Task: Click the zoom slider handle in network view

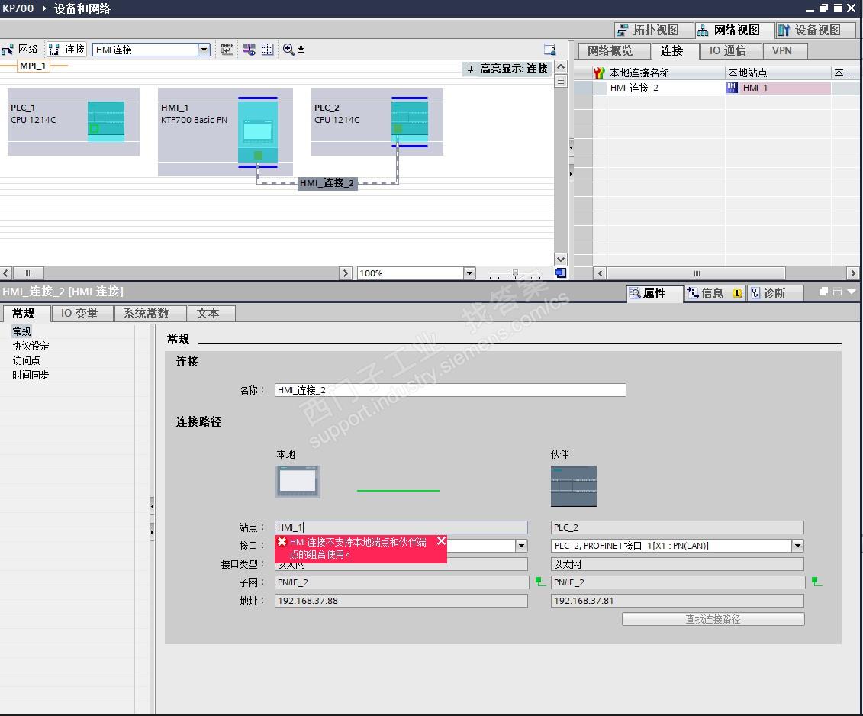Action: [515, 273]
